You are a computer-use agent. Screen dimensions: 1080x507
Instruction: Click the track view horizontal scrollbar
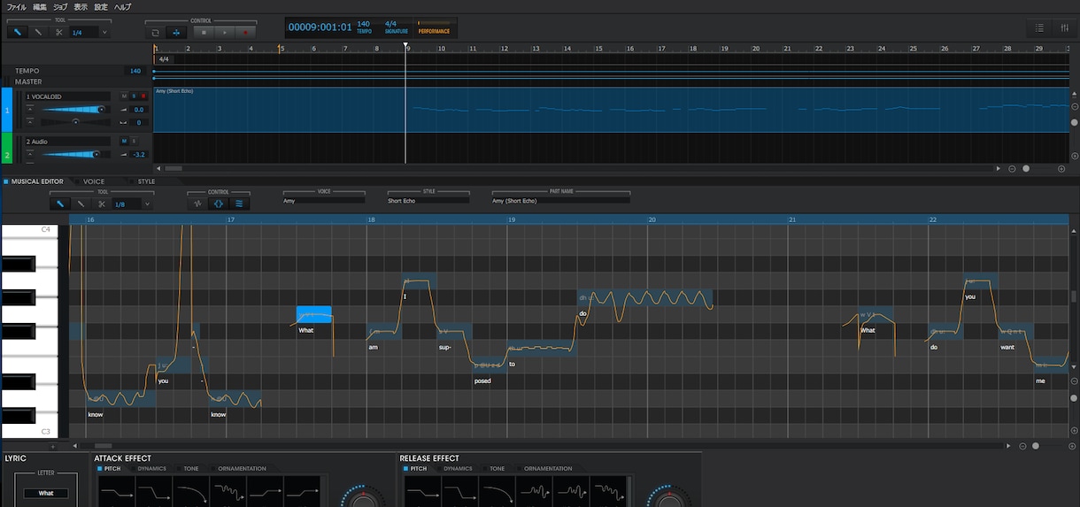click(174, 168)
